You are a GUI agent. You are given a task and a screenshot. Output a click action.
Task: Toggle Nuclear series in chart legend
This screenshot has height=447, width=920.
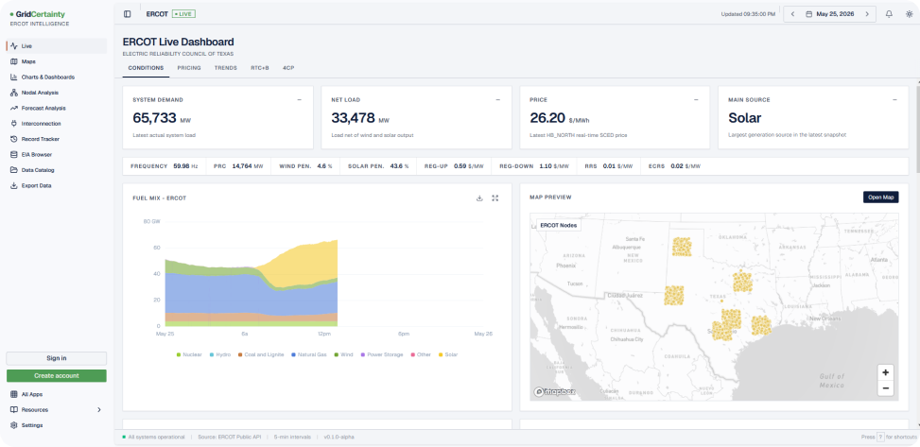[189, 355]
